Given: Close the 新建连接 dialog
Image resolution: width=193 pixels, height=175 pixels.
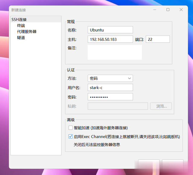Looking at the screenshot, I should (x=181, y=10).
